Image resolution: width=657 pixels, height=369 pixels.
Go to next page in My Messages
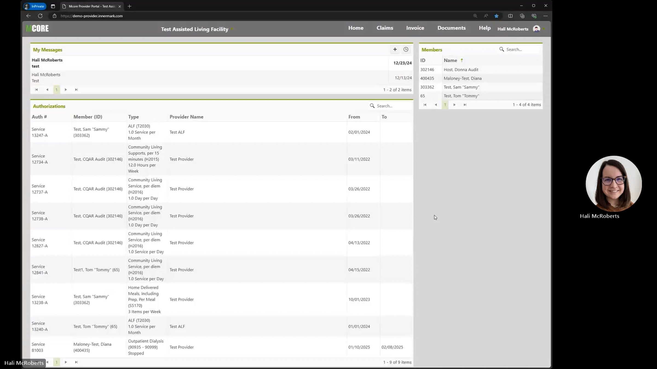click(x=66, y=90)
